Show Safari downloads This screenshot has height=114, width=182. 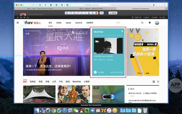coord(154,5)
